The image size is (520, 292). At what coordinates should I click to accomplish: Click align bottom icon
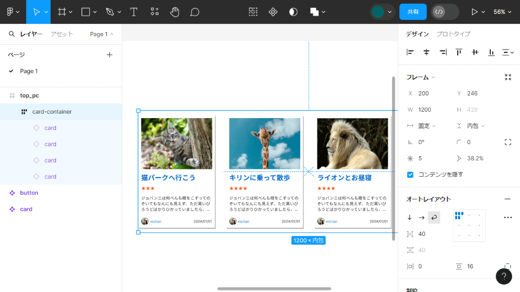pos(491,52)
